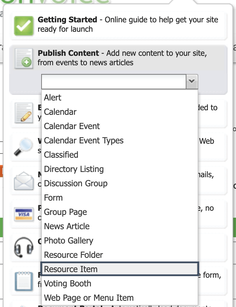Click the notepad form icon

click(24, 281)
